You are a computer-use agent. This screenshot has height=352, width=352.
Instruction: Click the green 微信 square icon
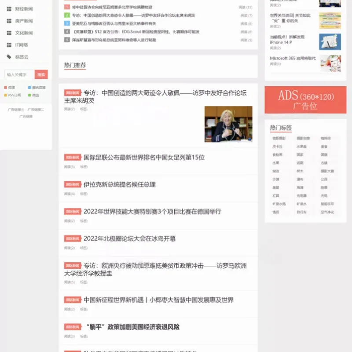point(29,95)
